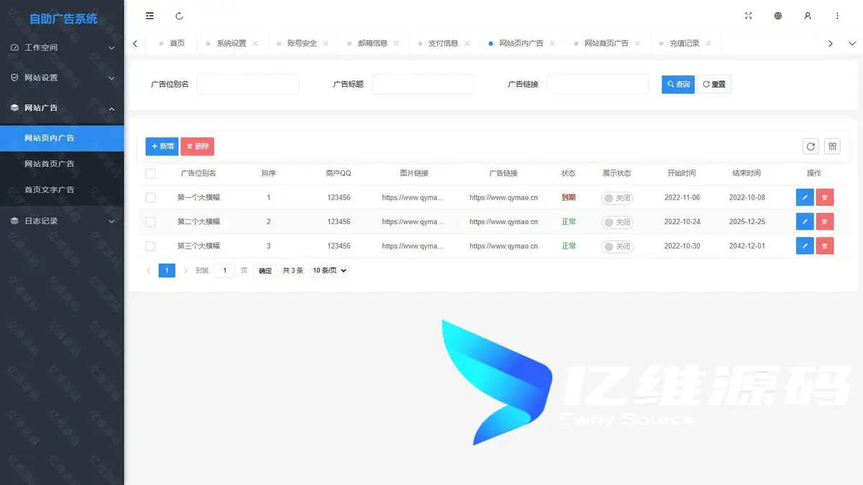
Task: Delete the 第三个大横幅 row
Action: (x=825, y=246)
